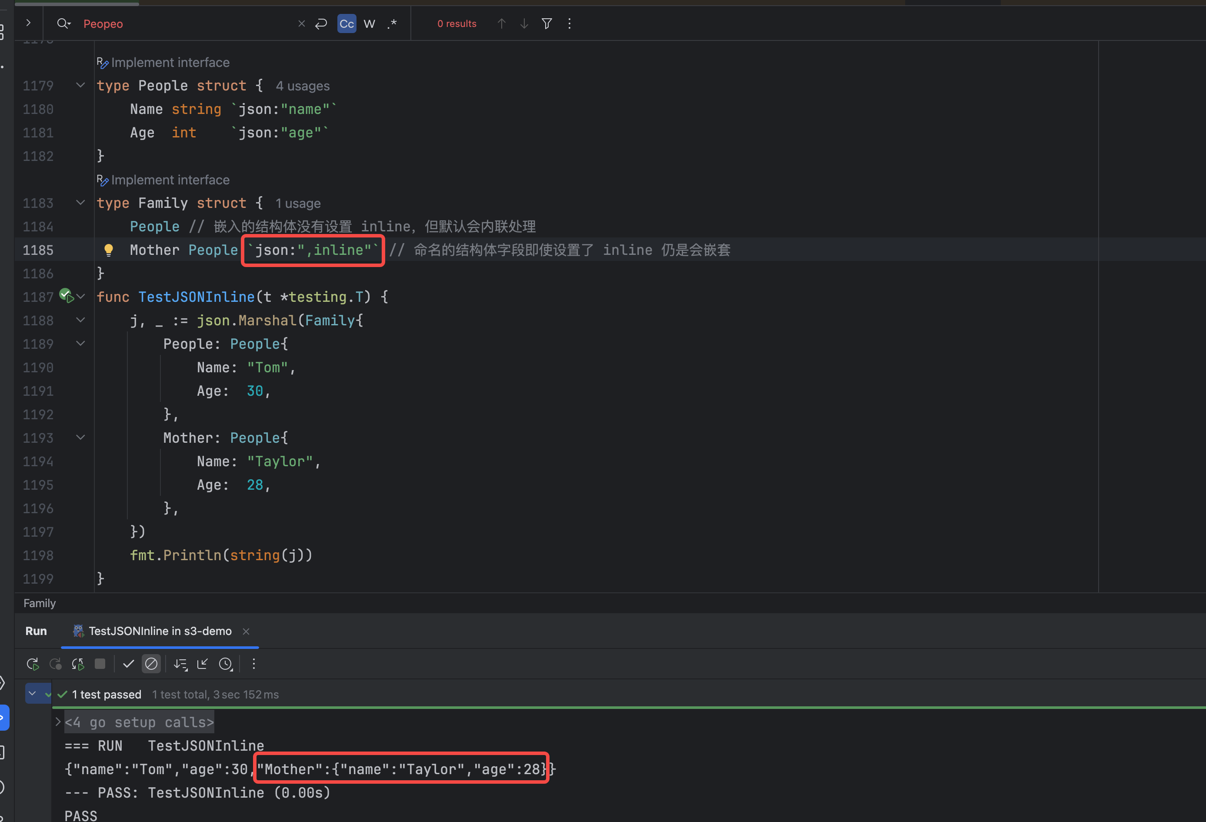Go to previous search occurrence arrow

[x=501, y=23]
